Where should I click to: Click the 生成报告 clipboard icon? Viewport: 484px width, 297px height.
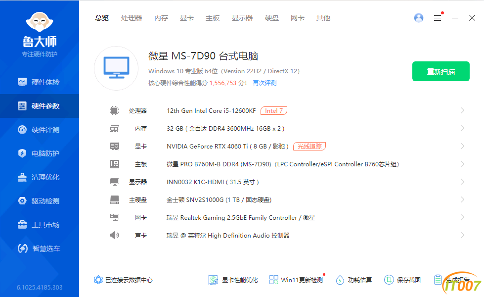coord(438,280)
